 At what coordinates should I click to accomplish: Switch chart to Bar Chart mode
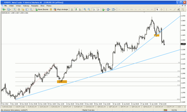point(72,9)
